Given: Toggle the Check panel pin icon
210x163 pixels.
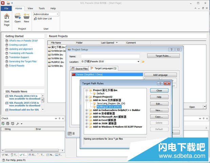Looking at the screenshot, I should click(x=59, y=119).
